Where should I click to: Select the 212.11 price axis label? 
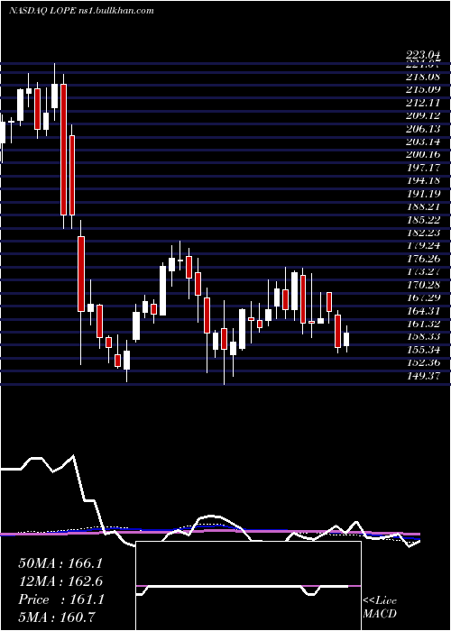pyautogui.click(x=422, y=102)
